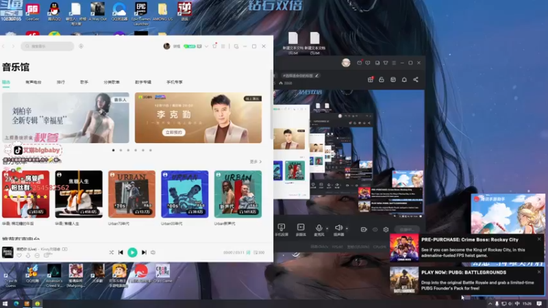548x308 pixels.
Task: Open the main menu hamburger icon in music player
Action: coord(223,46)
